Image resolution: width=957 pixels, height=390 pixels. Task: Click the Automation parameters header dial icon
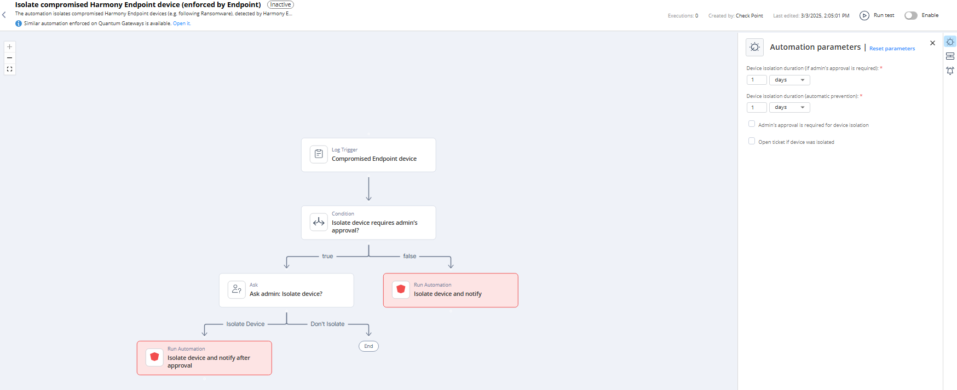pyautogui.click(x=754, y=47)
